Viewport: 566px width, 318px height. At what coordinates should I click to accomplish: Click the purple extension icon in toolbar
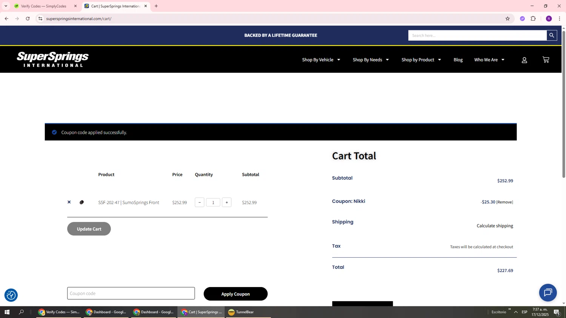click(522, 18)
